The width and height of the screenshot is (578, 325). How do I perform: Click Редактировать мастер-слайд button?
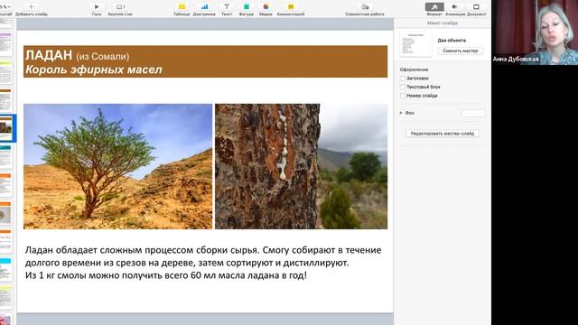(x=443, y=134)
